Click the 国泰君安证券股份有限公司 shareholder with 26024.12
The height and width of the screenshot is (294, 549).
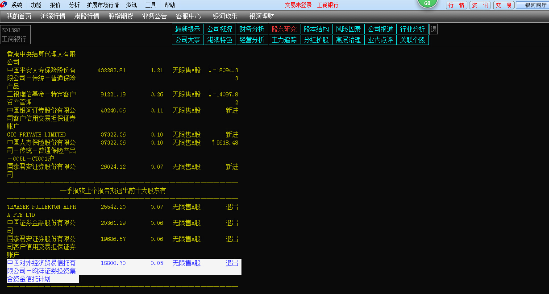click(42, 170)
